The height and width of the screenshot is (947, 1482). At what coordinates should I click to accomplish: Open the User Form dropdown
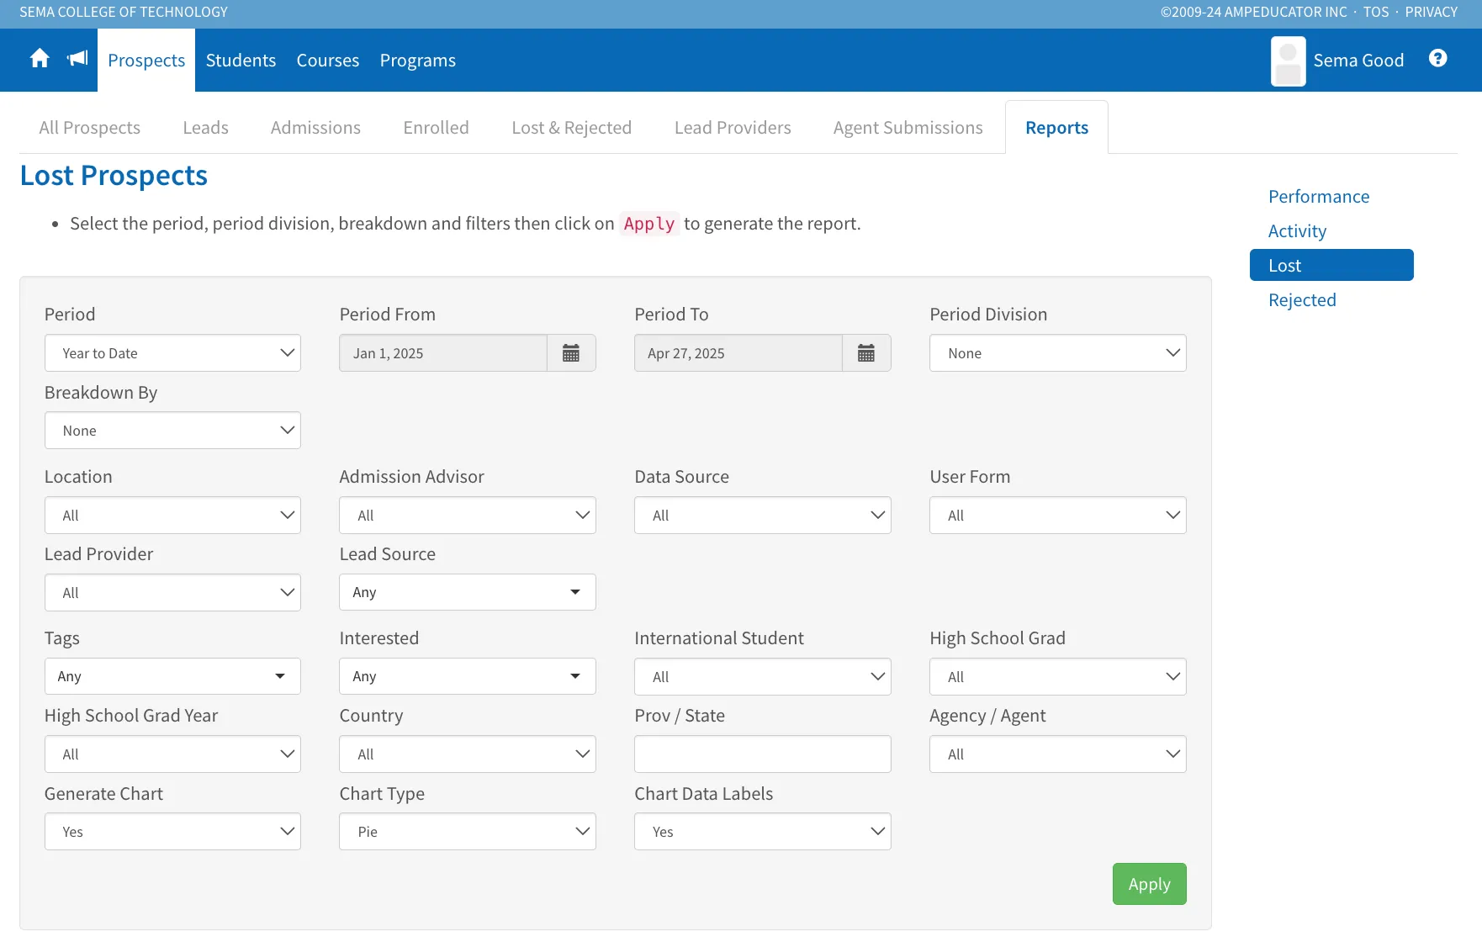(1058, 516)
